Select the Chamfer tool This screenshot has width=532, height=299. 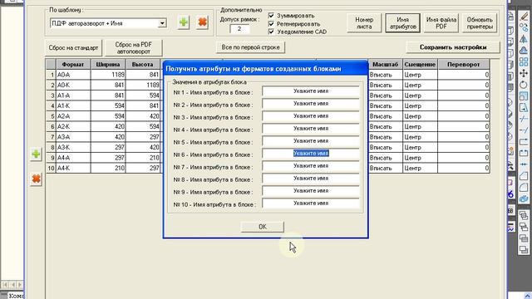524,176
